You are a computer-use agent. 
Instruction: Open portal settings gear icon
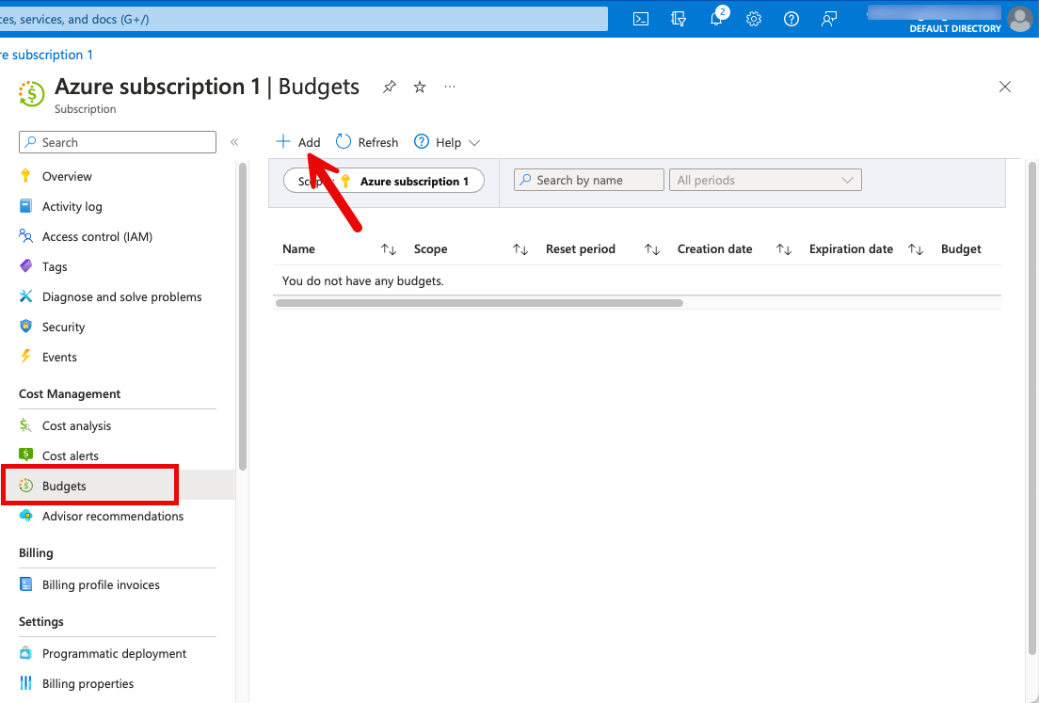(754, 19)
